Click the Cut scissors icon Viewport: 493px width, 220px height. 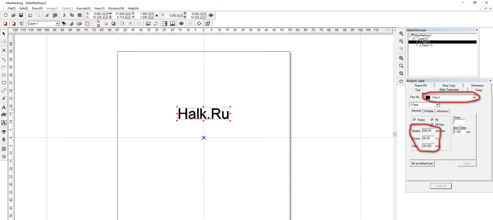(64, 15)
